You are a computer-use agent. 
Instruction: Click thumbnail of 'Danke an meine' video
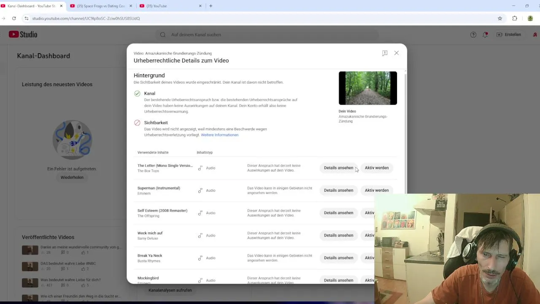(x=30, y=250)
